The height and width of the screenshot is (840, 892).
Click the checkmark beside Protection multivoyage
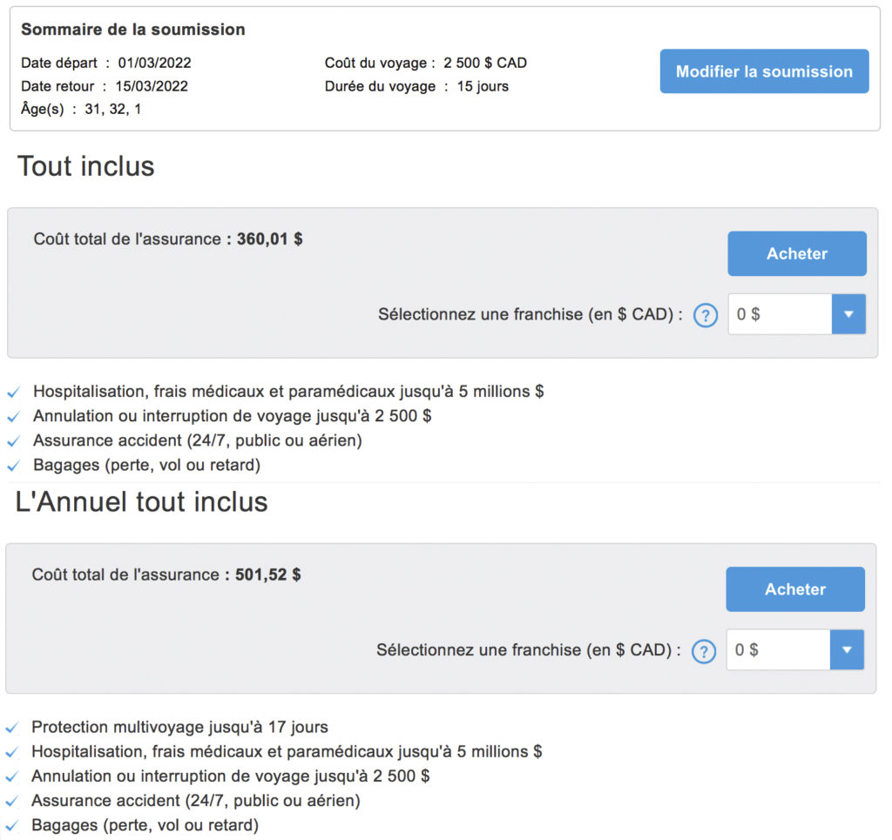tap(11, 728)
